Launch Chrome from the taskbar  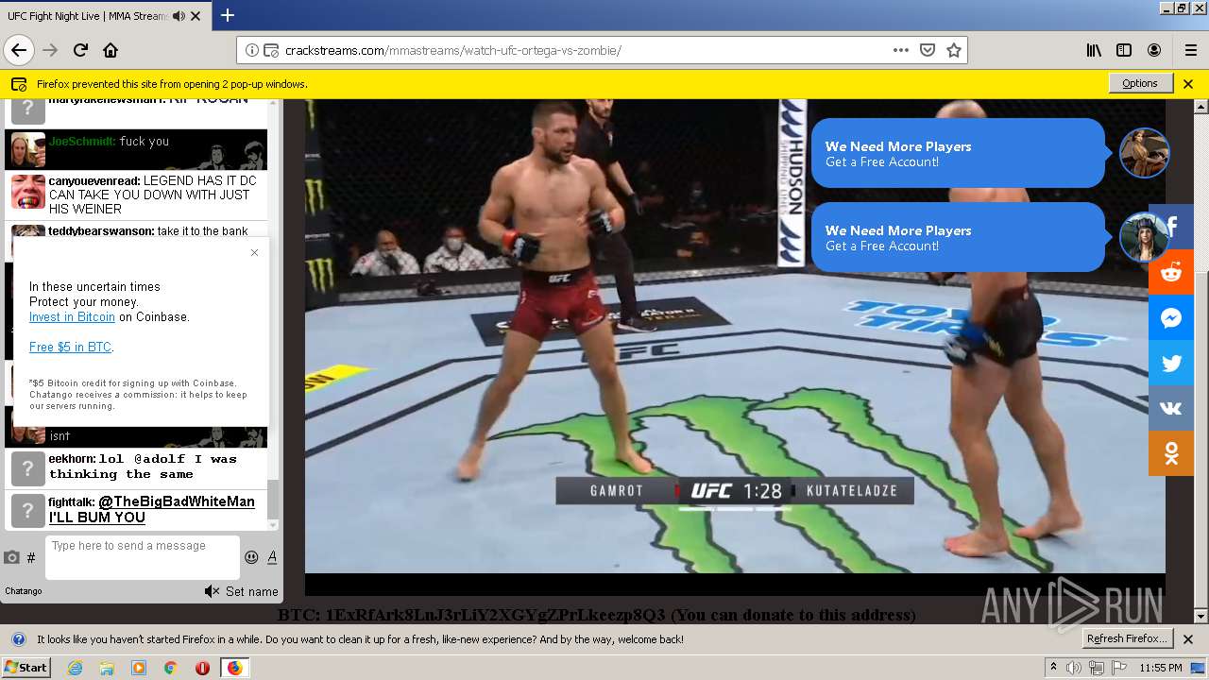point(170,668)
